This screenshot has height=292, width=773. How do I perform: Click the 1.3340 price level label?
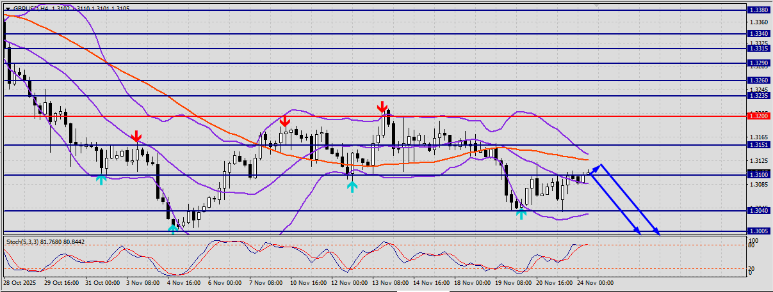click(x=758, y=33)
